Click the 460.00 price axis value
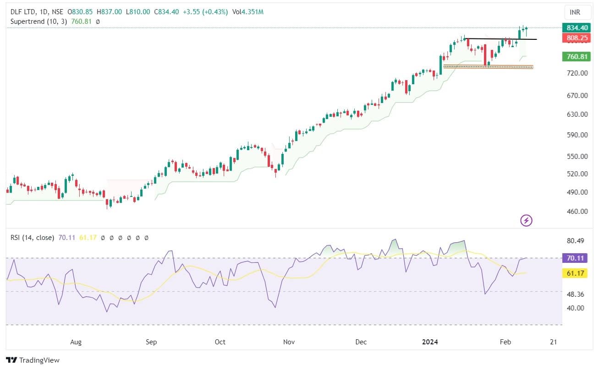Screen dimensions: 599x370 coord(577,212)
